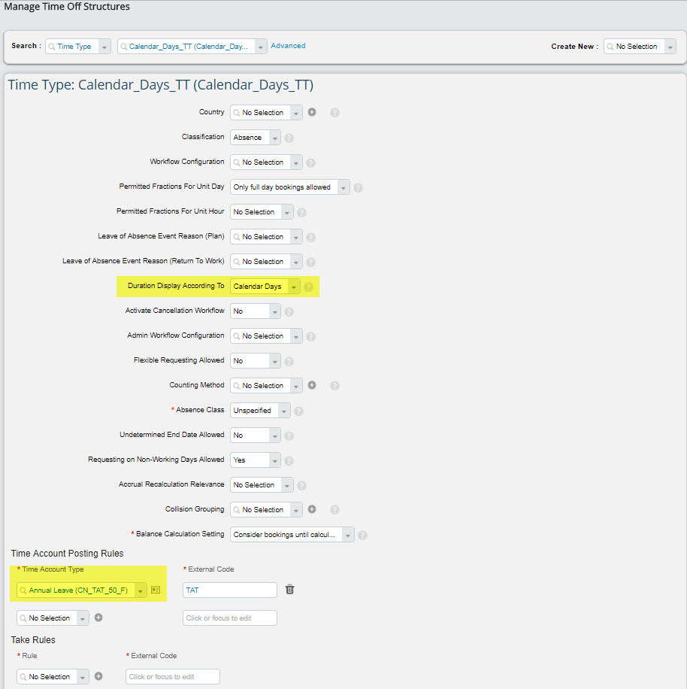
Task: Show help for Permitted Fractions For Unit Day
Action: [x=359, y=188]
